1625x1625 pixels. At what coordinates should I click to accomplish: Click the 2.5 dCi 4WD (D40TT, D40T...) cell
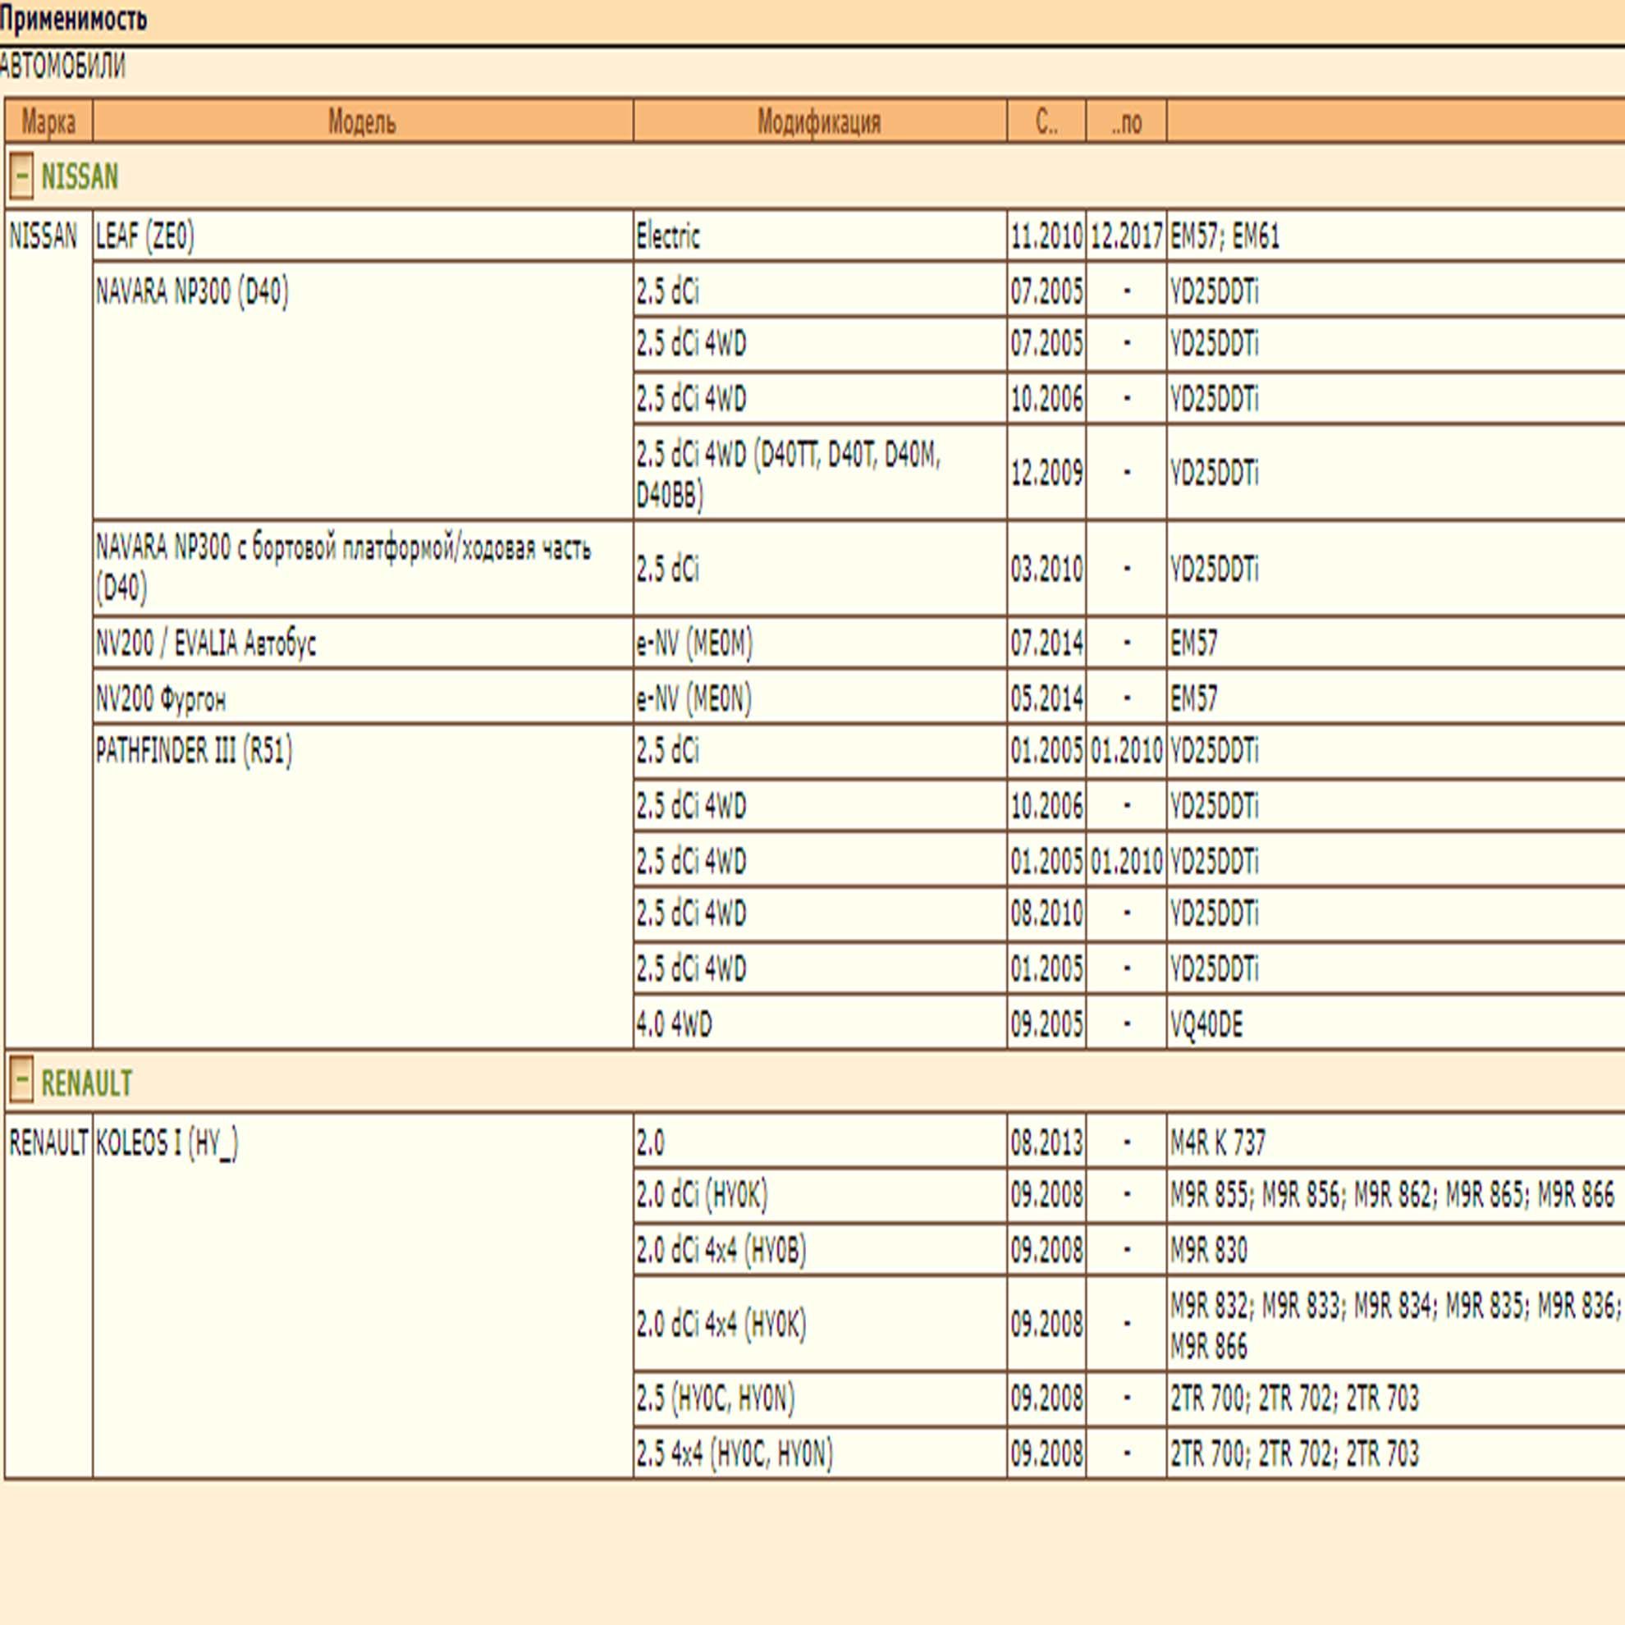pos(819,473)
